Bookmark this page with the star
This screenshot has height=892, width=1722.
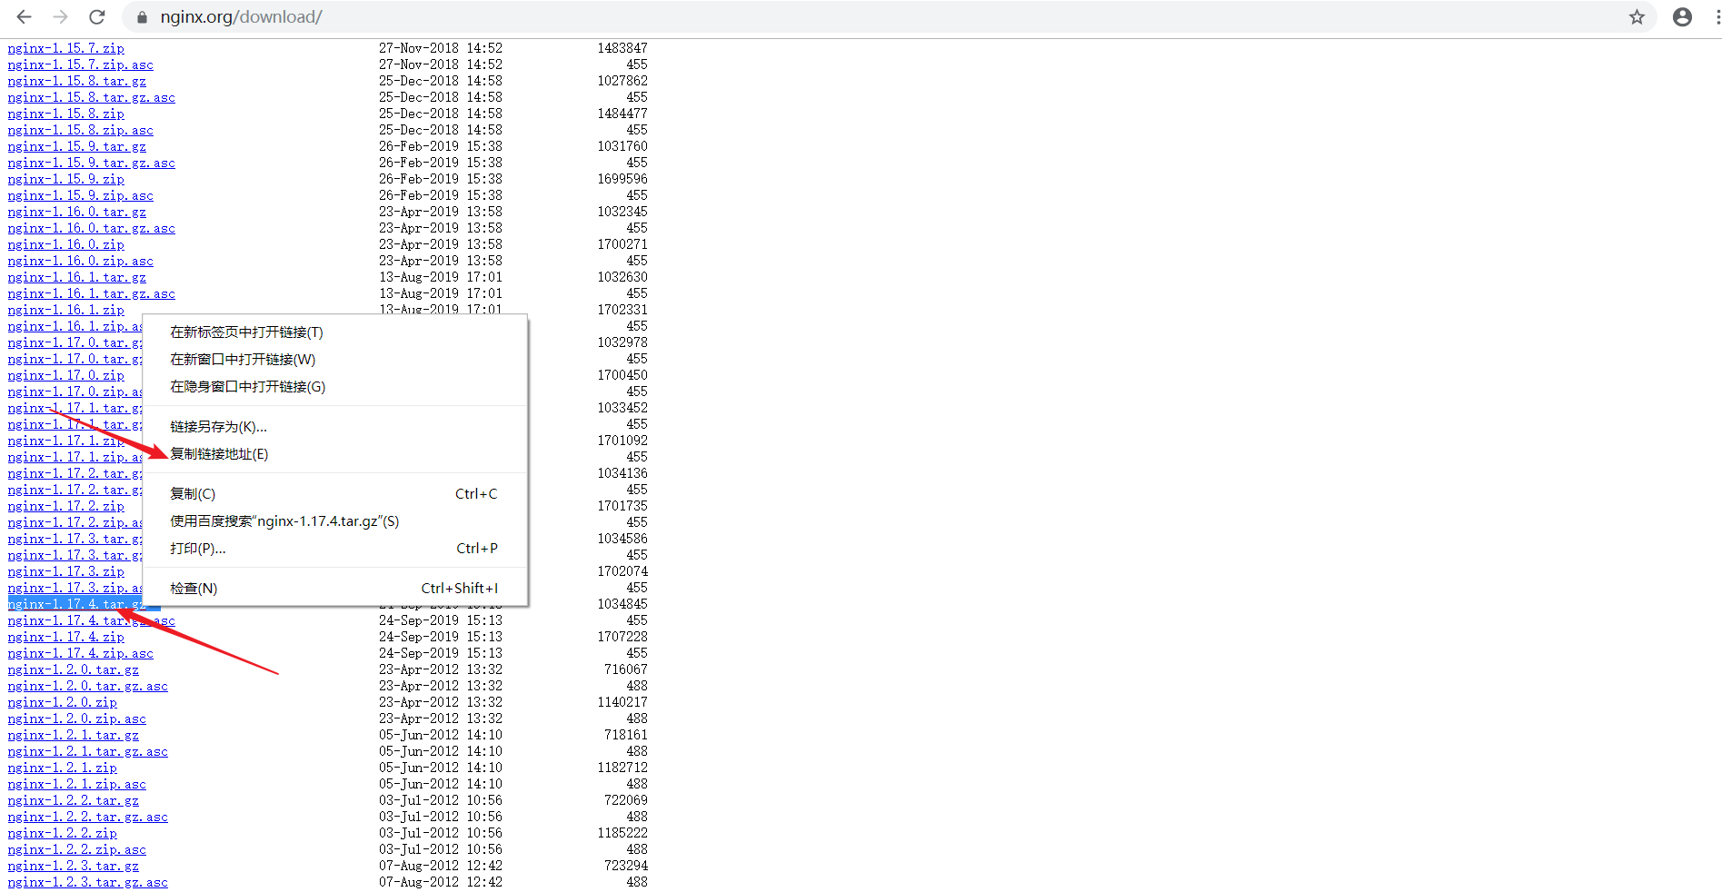pos(1637,17)
